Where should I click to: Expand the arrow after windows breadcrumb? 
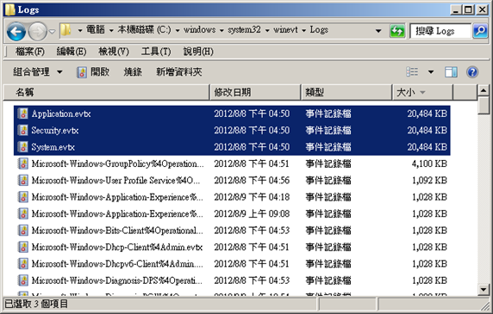pyautogui.click(x=222, y=30)
